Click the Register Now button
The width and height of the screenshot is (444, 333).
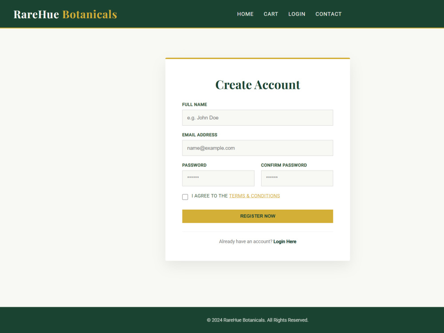258,216
